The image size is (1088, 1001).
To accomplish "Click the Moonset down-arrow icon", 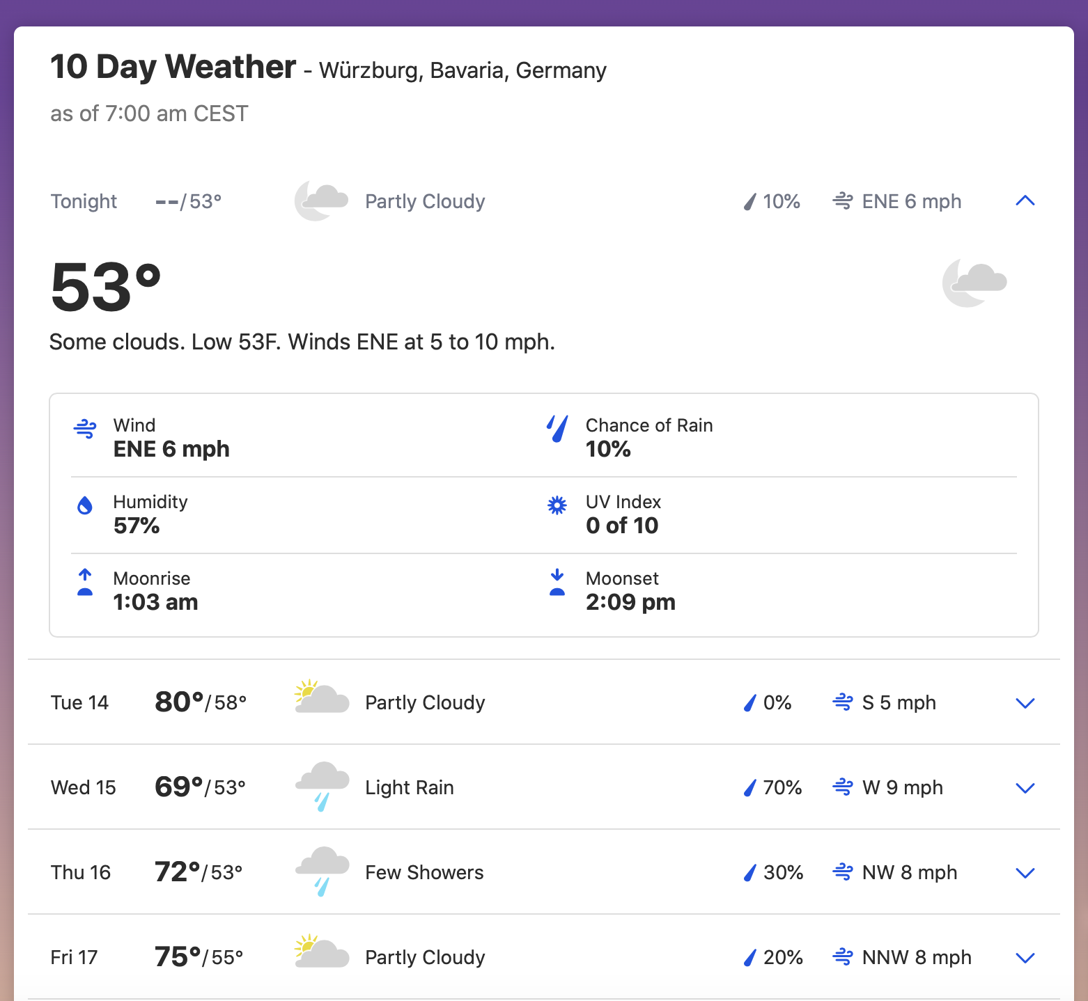I will 557,583.
